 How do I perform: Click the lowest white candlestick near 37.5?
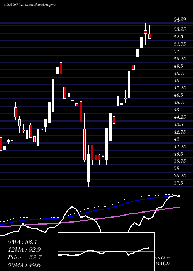[88, 168]
